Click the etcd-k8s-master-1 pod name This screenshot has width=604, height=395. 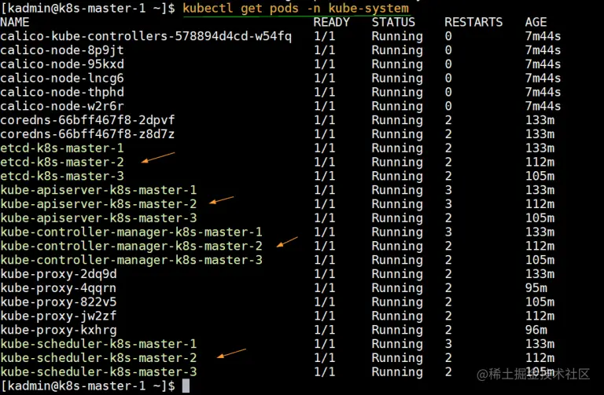tap(62, 148)
